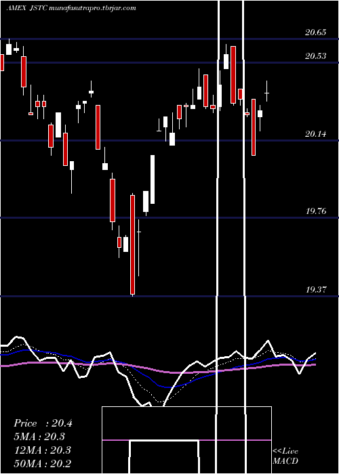Viewport: 339px width, 474px height.
Task: Click the 50MA : 20.2 readout
Action: coord(42,463)
